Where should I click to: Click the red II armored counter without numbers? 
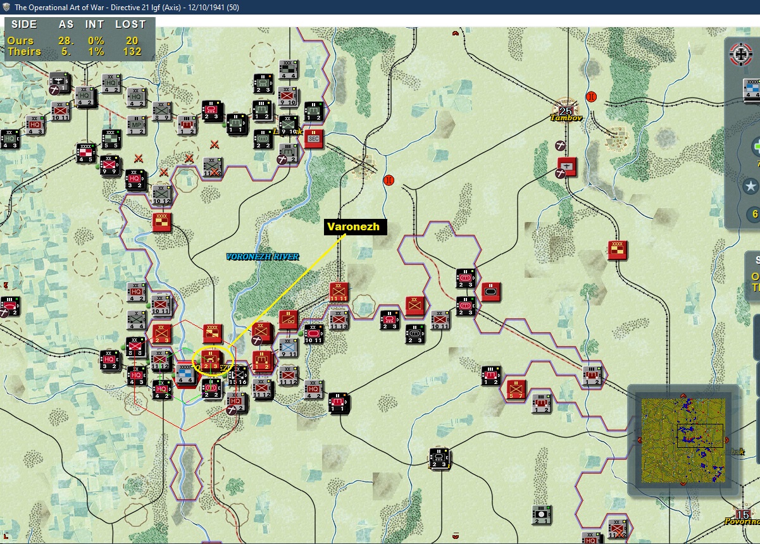[491, 292]
